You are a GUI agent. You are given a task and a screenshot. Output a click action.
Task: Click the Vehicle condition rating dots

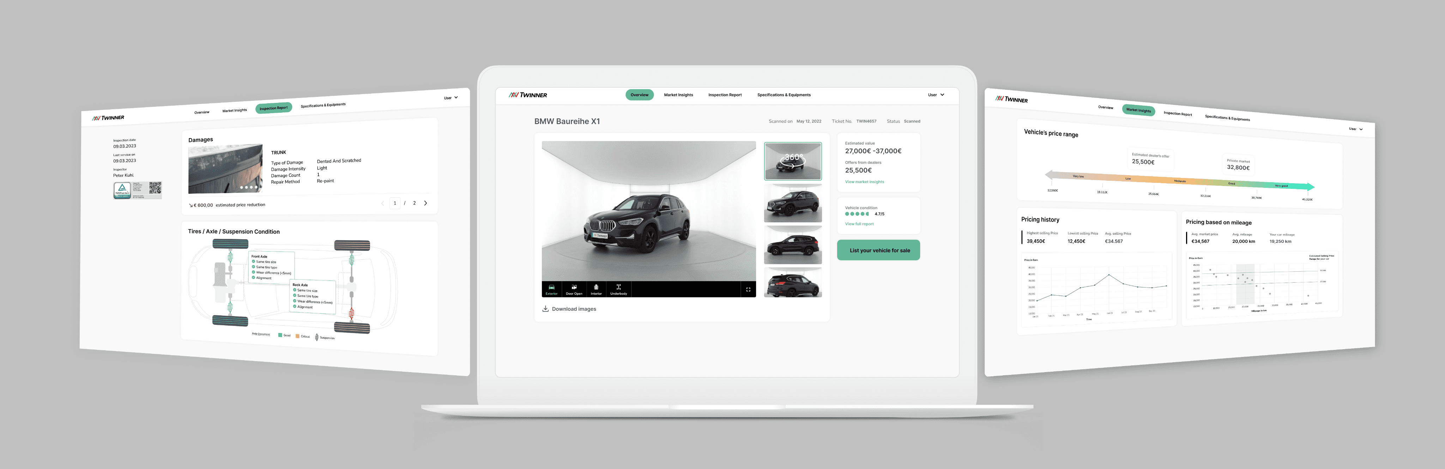point(857,214)
